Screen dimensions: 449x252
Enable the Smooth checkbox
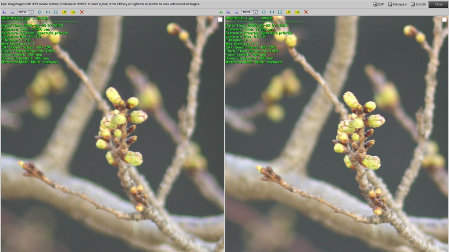[413, 4]
